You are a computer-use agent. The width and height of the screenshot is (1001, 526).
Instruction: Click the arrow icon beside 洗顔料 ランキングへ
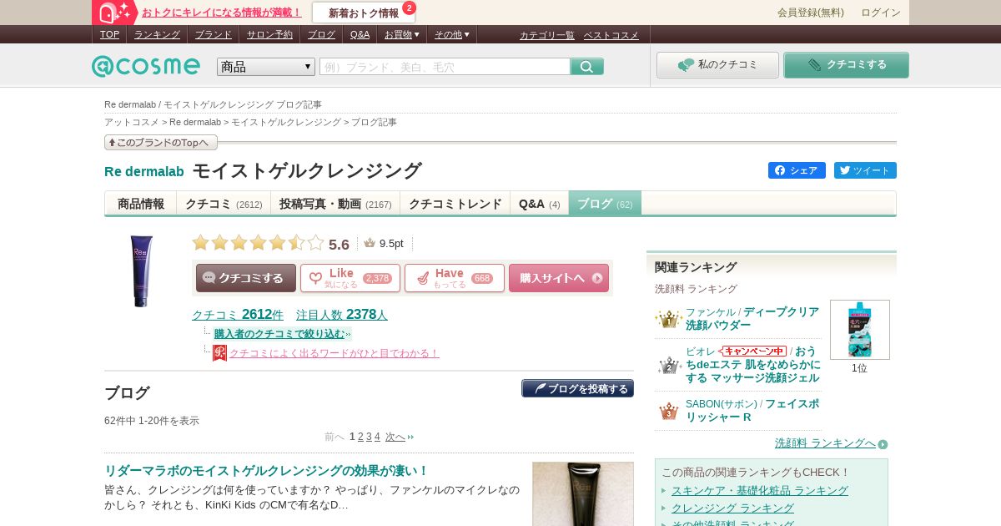pyautogui.click(x=883, y=444)
